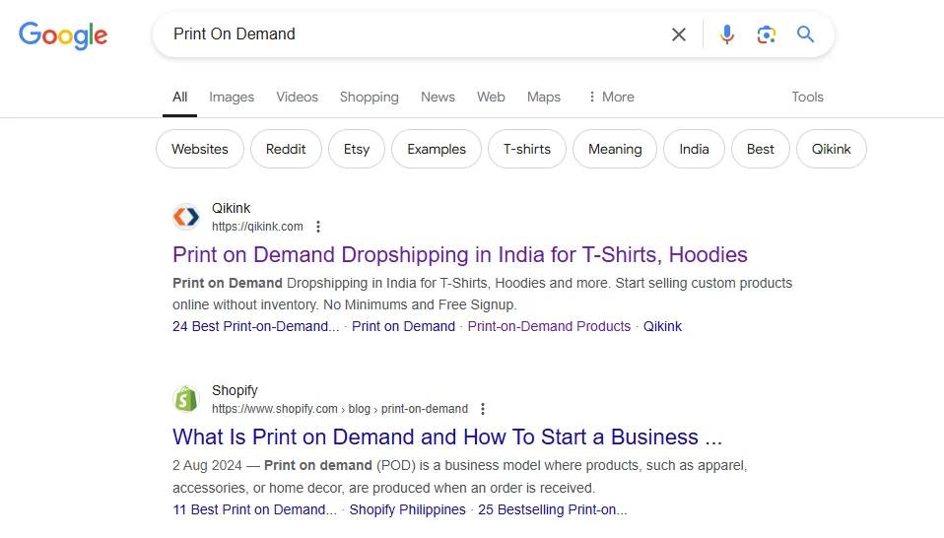Screen dimensions: 944x538
Task: Click the Shopify site name above second result
Action: pyautogui.click(x=235, y=390)
